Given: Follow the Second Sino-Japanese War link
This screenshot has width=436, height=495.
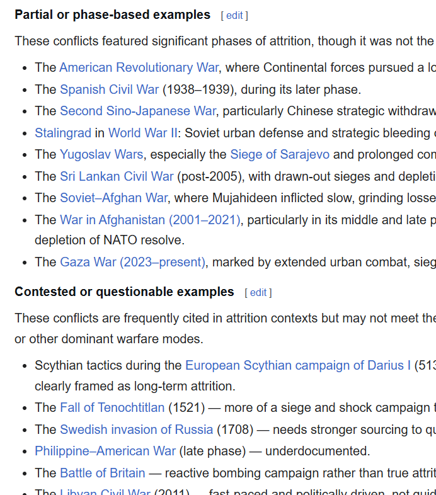Looking at the screenshot, I should 138,111.
